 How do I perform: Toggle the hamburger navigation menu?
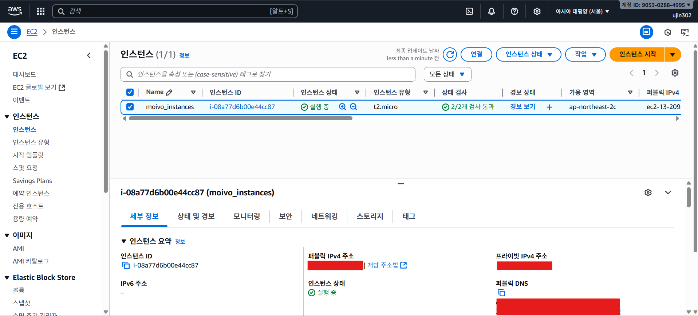click(x=14, y=32)
